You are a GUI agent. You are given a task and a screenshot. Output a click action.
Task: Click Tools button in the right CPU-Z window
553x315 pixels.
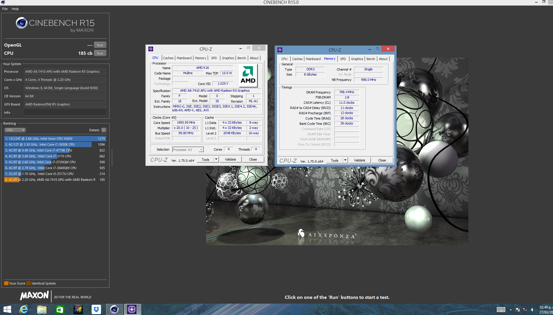tap(335, 161)
